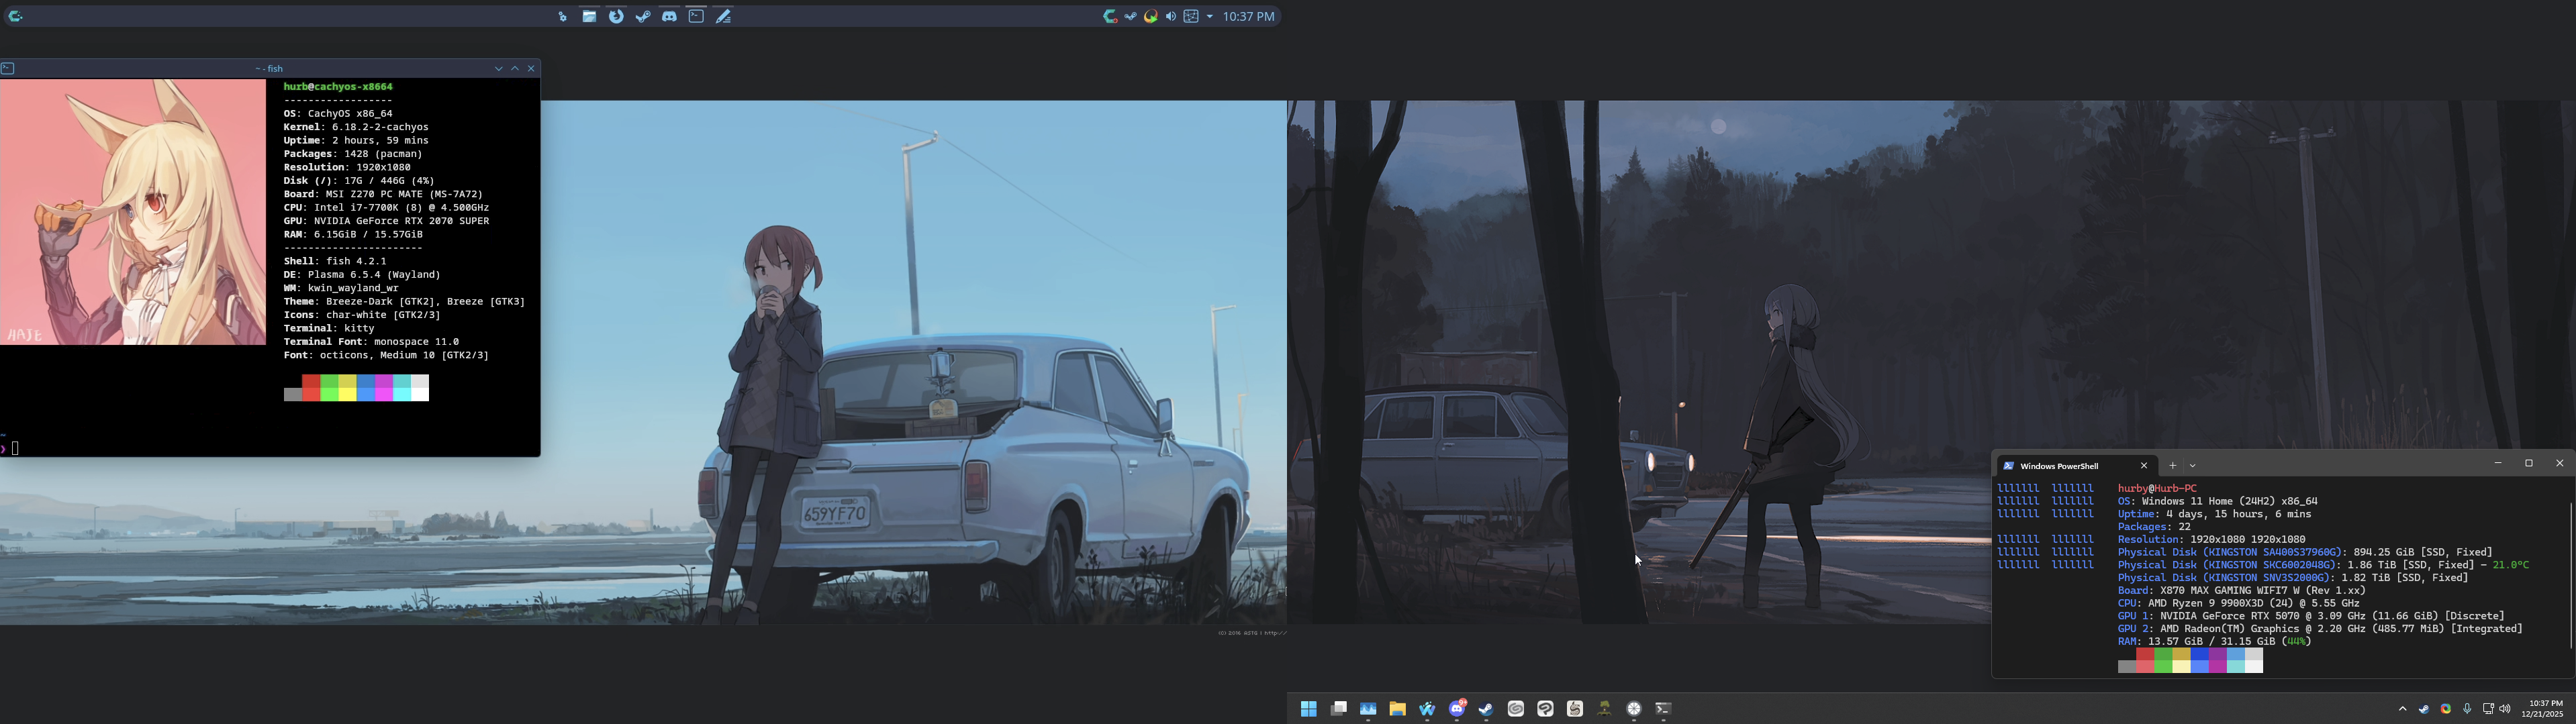Open the CachyOS application launcher in the top panel
Viewport: 2576px width, 724px height.
click(x=15, y=16)
